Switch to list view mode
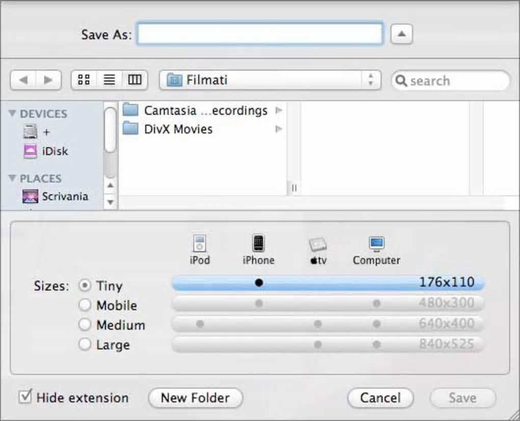Image resolution: width=520 pixels, height=421 pixels. [x=109, y=80]
